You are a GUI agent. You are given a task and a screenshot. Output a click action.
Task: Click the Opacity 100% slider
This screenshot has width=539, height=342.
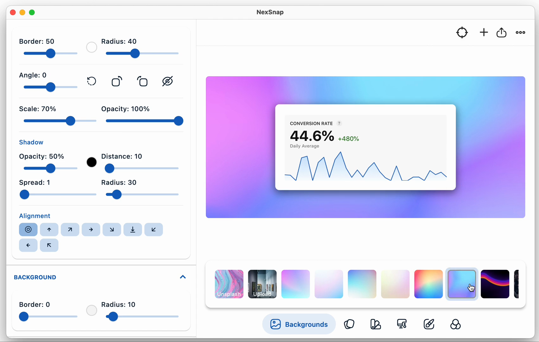coord(144,121)
